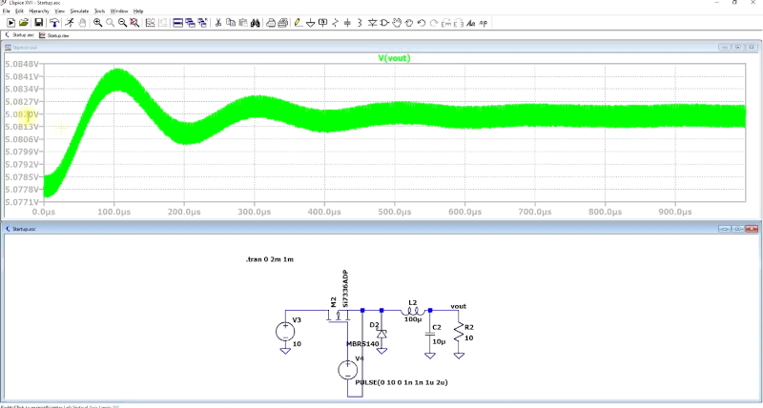Select the Resistor component tool
Screen dimensions: 763x408
[334, 22]
